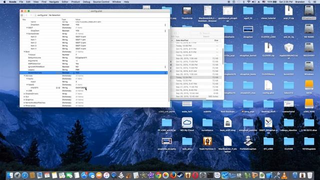The height and width of the screenshot is (180, 320).
Task: Click the No Selection breadcrumb in the jump bar
Action: click(x=54, y=15)
